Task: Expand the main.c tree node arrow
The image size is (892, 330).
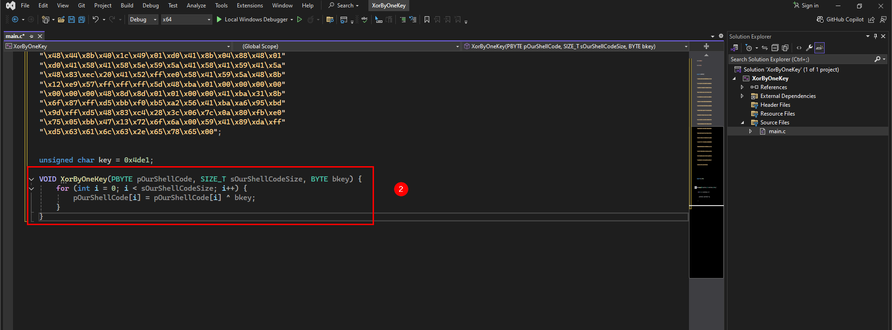Action: (x=750, y=131)
